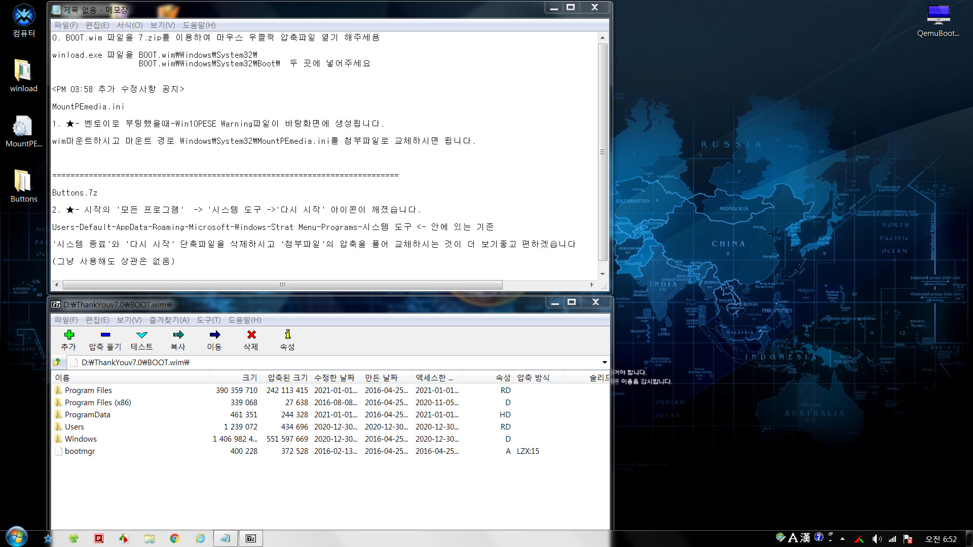Click Notepad scroll-right arrow
The width and height of the screenshot is (973, 547).
point(591,285)
